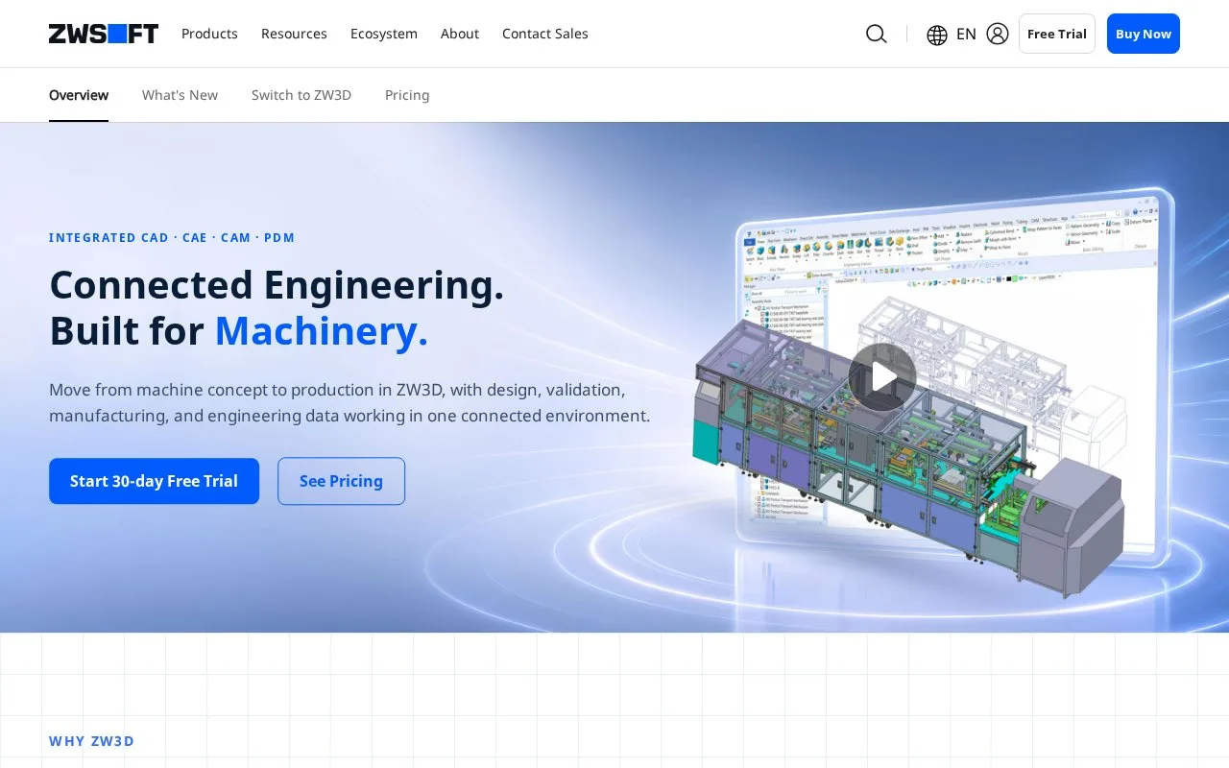The height and width of the screenshot is (768, 1229).
Task: Click the blue Machinery word
Action: (x=322, y=331)
